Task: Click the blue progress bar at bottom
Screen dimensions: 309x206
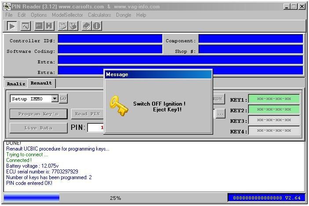Action: tap(31, 198)
